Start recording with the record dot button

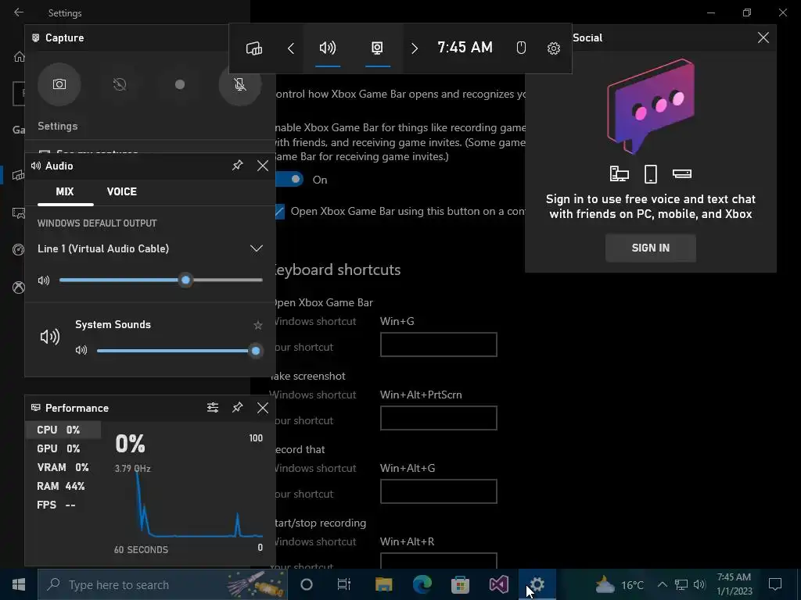point(180,84)
